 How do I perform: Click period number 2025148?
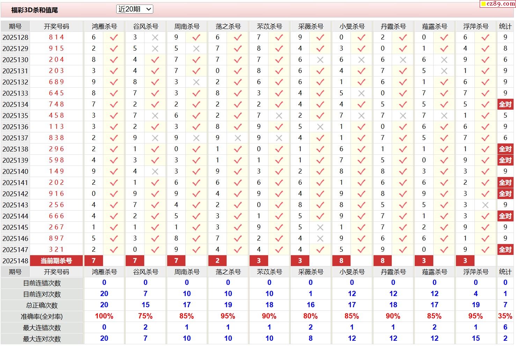coord(15,261)
